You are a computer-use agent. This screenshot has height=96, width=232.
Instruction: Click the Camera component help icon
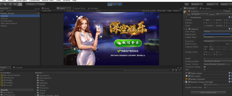pos(229,29)
